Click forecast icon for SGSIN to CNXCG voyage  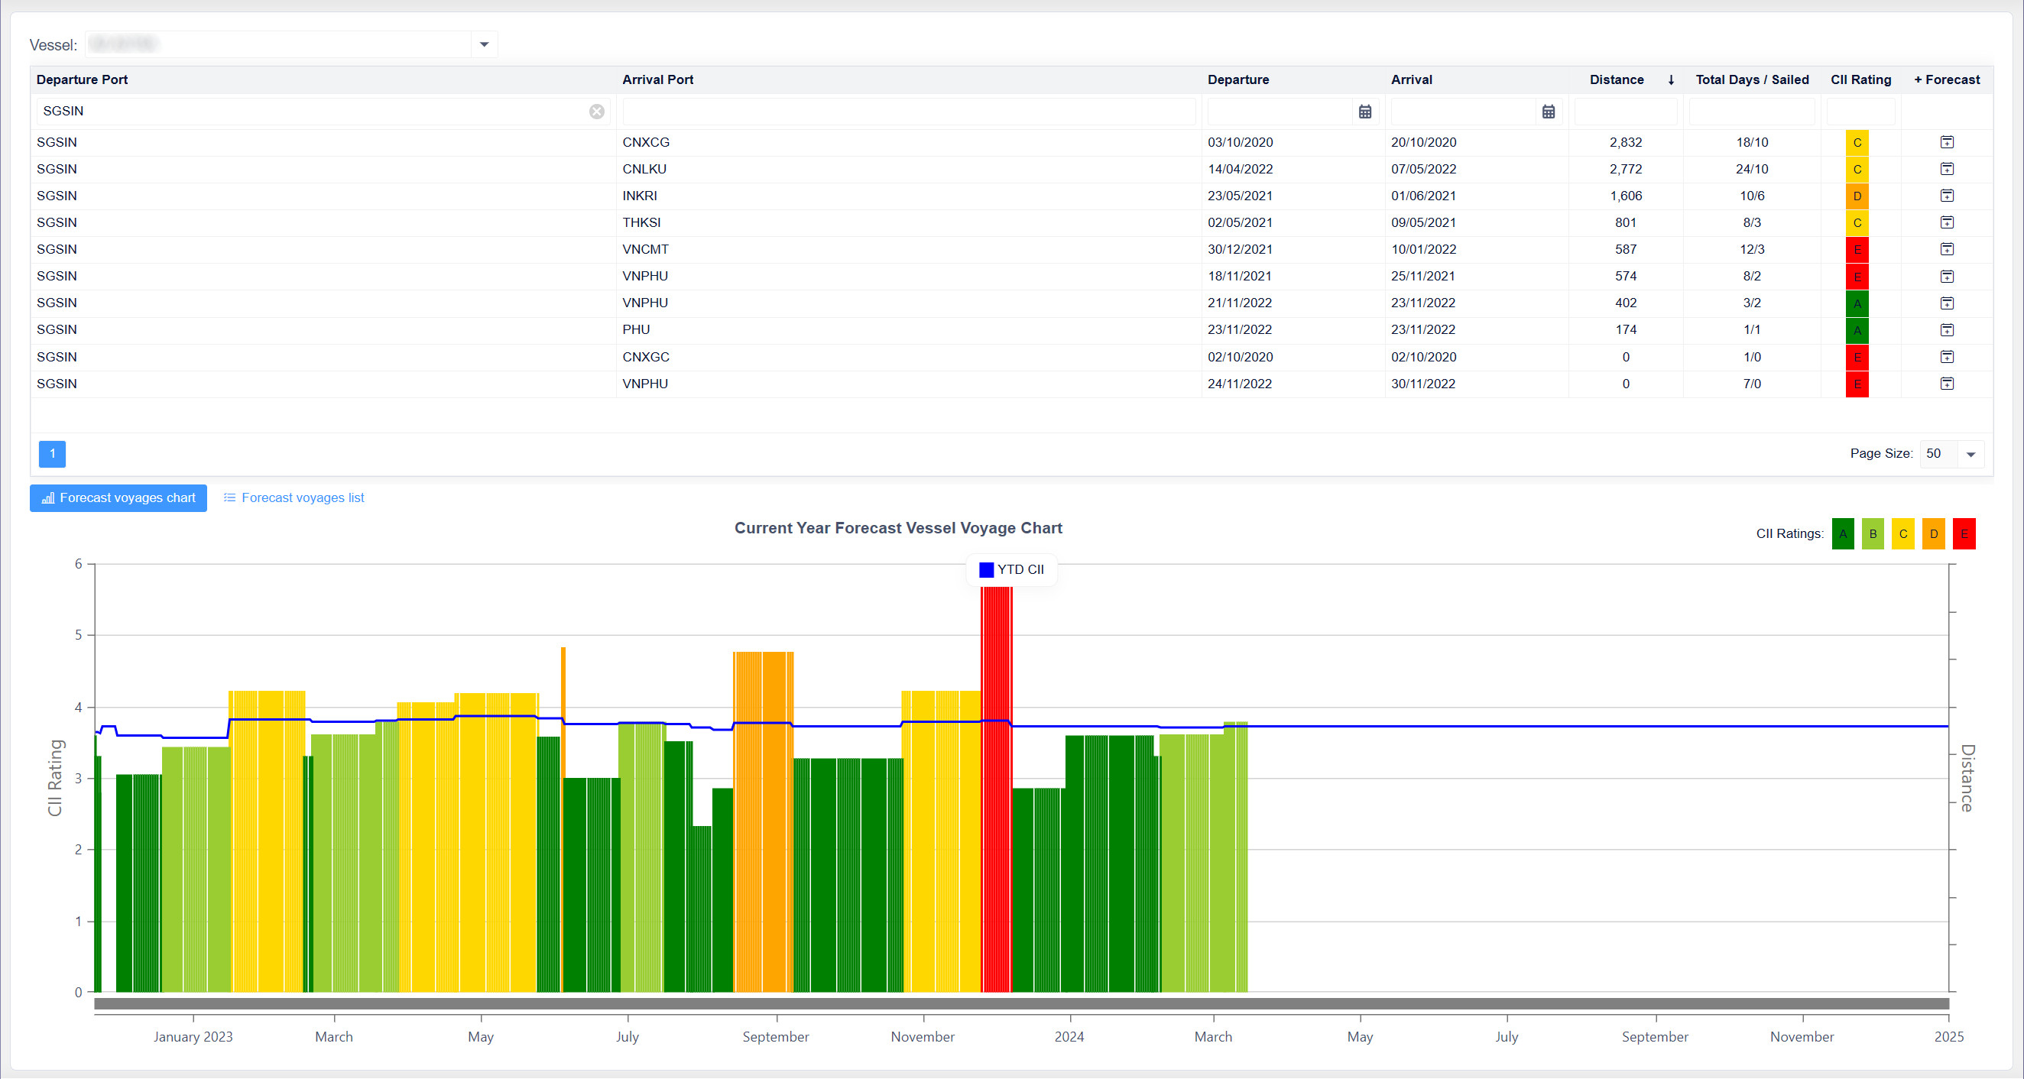click(x=1946, y=142)
